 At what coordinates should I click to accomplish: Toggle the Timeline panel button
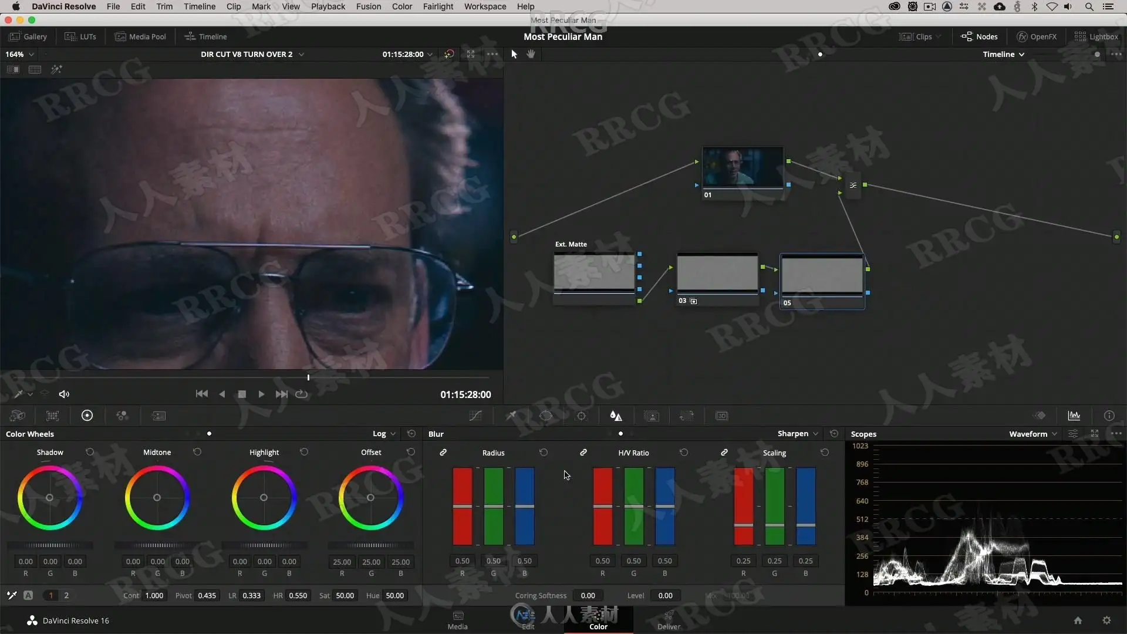(x=205, y=36)
